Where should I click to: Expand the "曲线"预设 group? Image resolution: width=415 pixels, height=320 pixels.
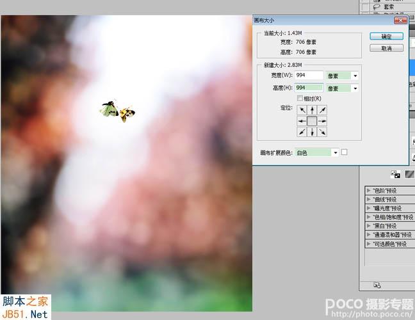[368, 199]
